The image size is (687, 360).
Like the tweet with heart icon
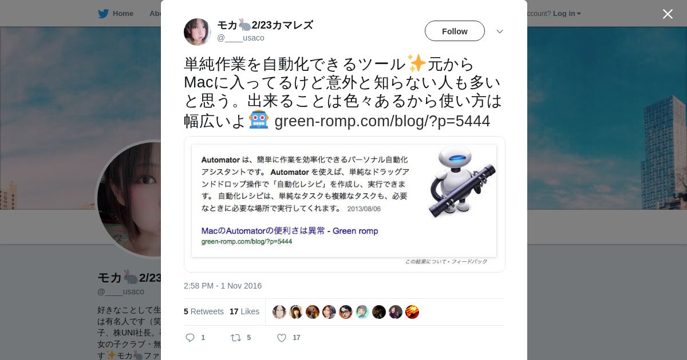coord(282,338)
